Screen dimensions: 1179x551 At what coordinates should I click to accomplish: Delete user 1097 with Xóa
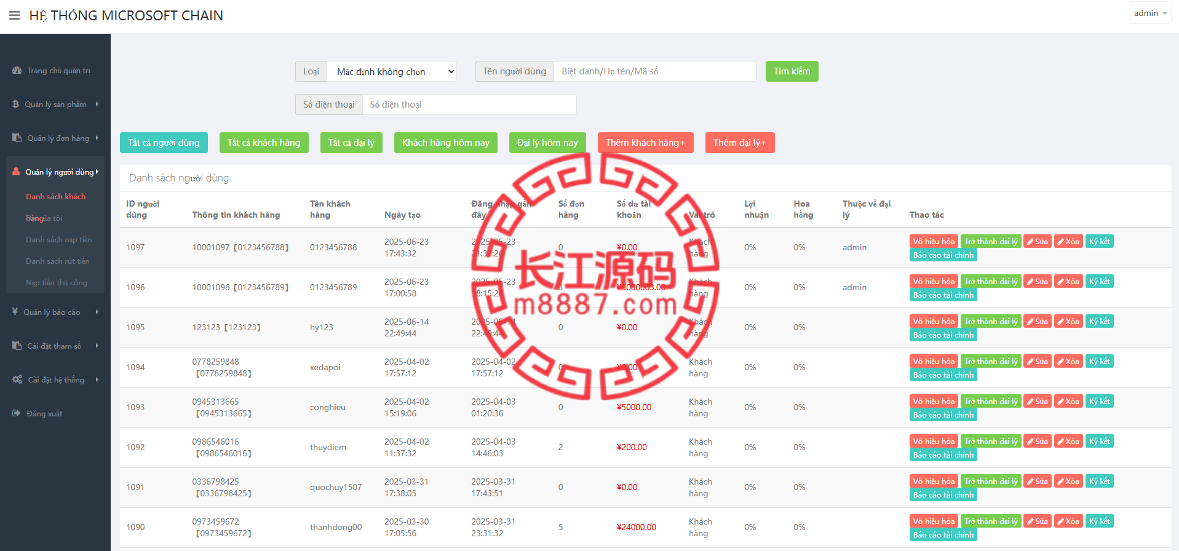coord(1069,242)
